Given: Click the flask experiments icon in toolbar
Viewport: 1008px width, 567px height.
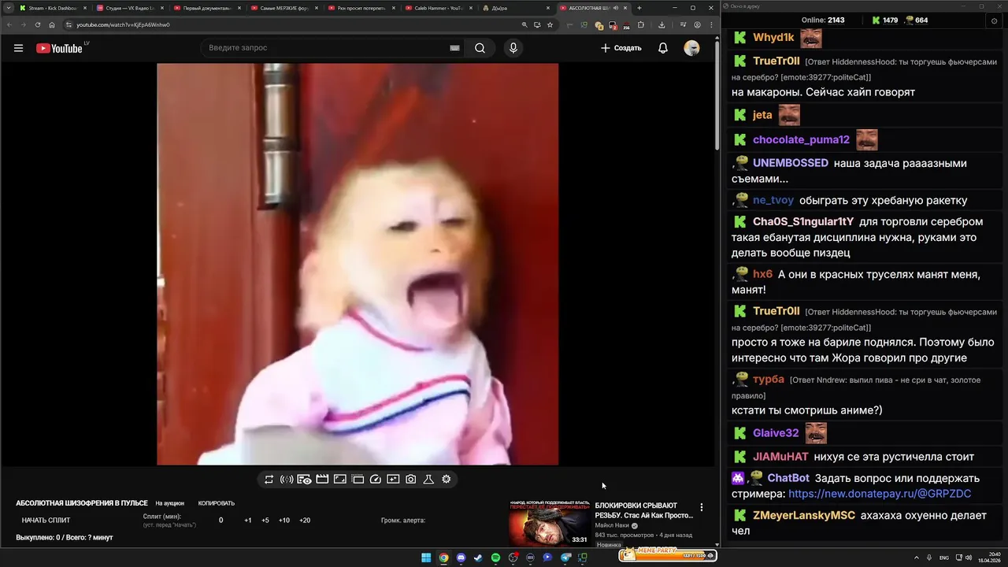Looking at the screenshot, I should (428, 479).
